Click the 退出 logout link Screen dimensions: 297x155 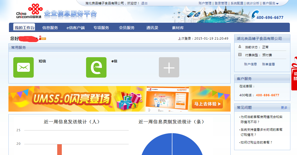click(x=144, y=3)
